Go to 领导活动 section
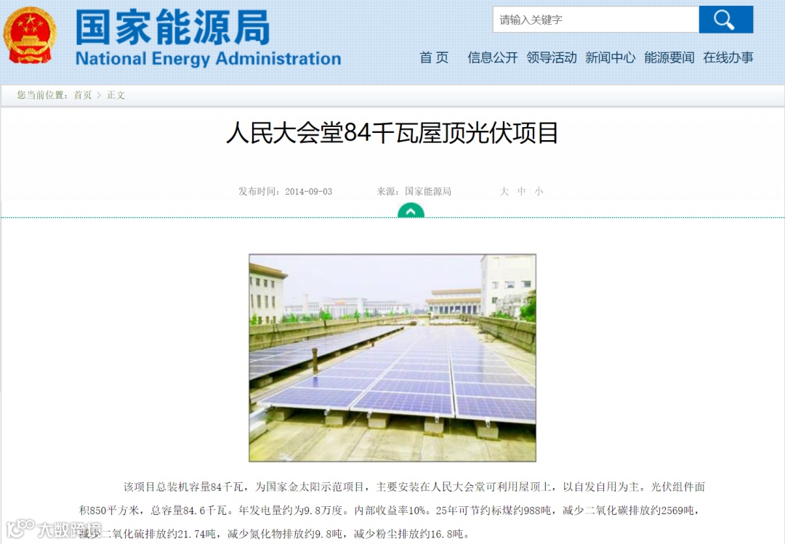This screenshot has width=785, height=544. click(x=552, y=57)
